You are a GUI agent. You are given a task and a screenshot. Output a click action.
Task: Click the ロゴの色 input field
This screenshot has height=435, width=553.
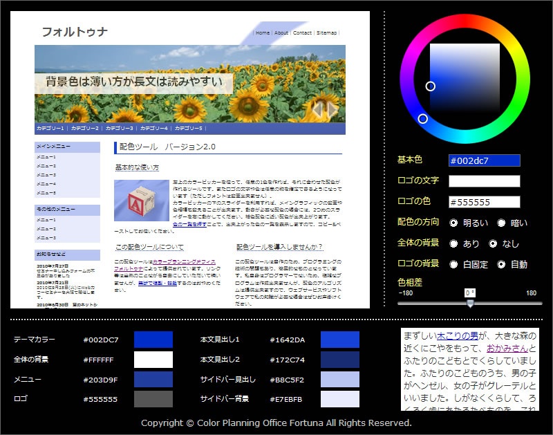click(484, 202)
